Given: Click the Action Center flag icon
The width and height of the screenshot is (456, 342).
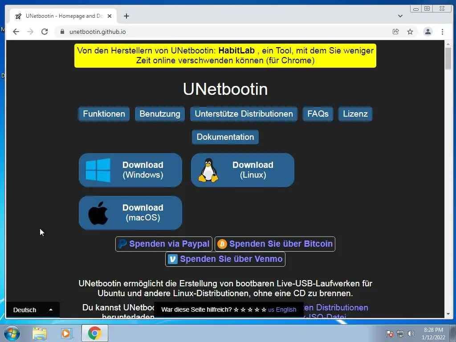Looking at the screenshot, I should click(x=390, y=334).
